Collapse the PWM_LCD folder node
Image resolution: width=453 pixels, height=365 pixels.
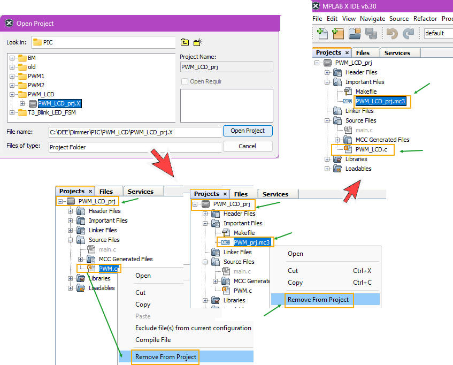click(12, 94)
